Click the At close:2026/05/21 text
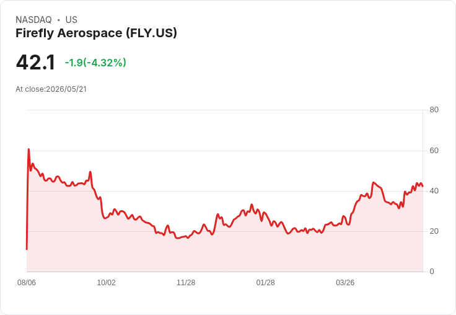This screenshot has width=456, height=315. 51,89
